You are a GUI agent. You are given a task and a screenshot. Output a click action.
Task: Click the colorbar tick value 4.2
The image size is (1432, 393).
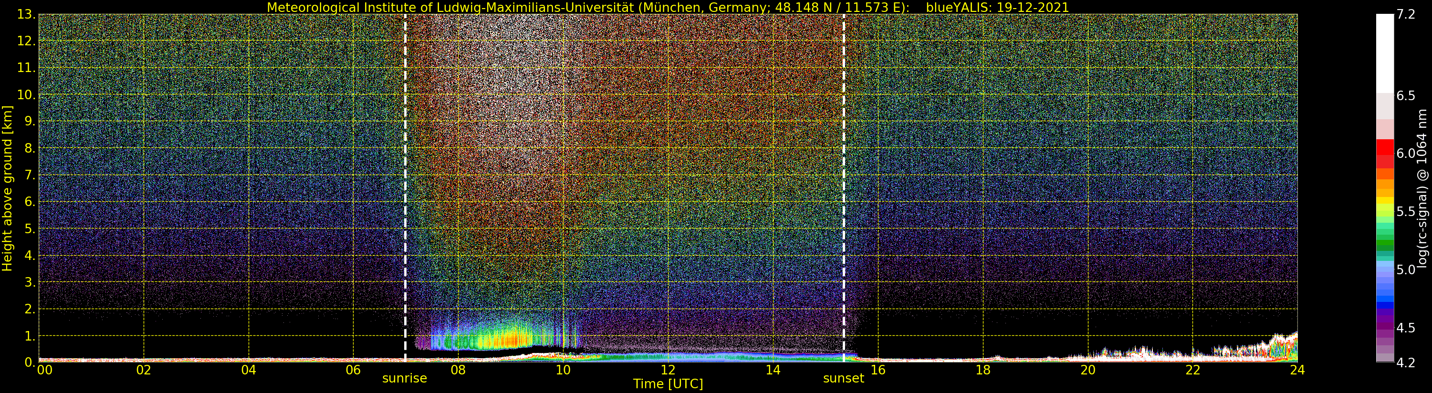point(1406,362)
